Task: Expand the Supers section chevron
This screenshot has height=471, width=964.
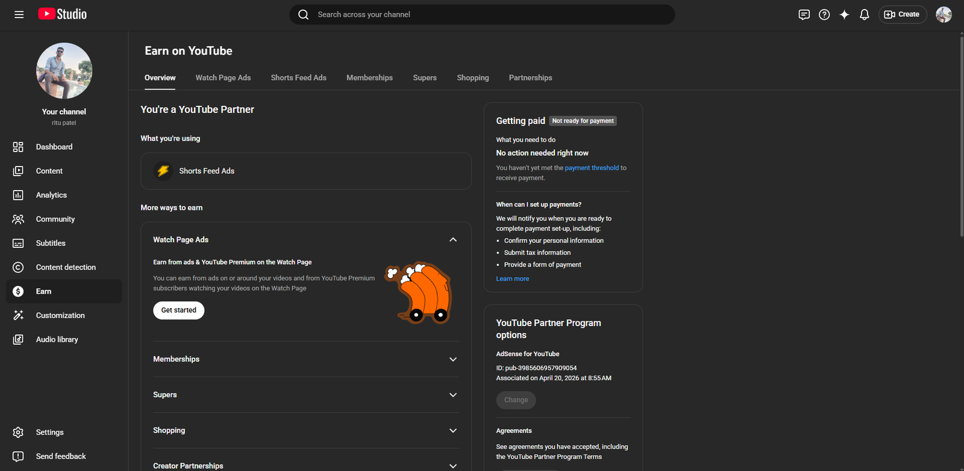Action: (x=453, y=395)
